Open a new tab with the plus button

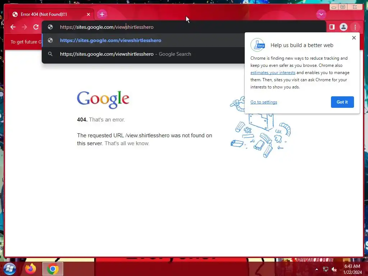tap(102, 14)
